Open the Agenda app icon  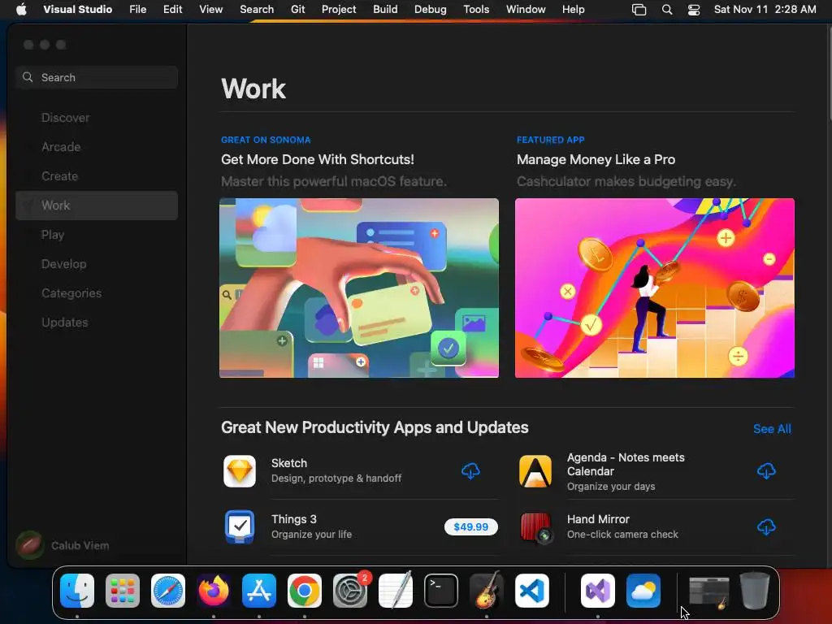(535, 471)
